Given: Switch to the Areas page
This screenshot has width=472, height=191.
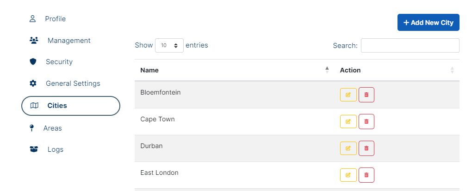Looking at the screenshot, I should [x=52, y=128].
